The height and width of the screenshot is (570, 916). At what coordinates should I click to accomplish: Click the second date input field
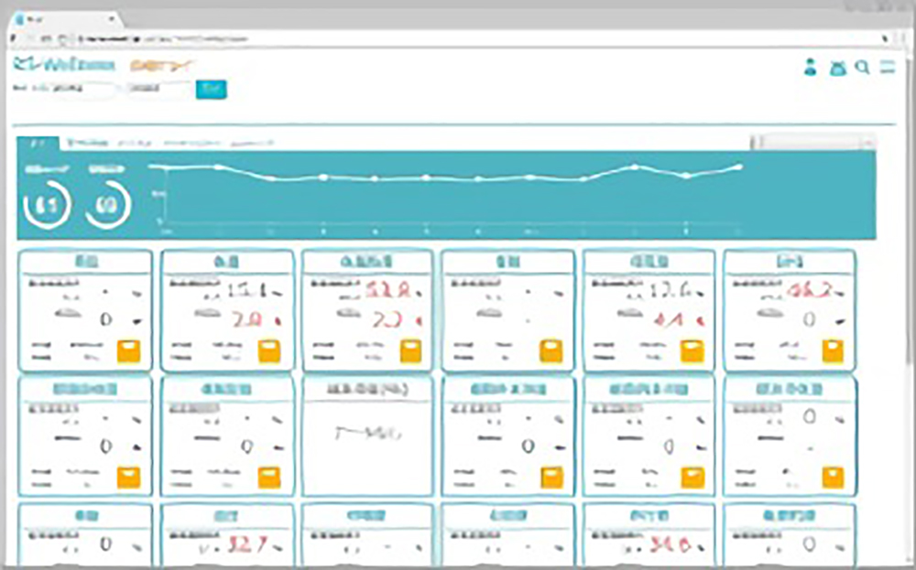click(x=158, y=89)
